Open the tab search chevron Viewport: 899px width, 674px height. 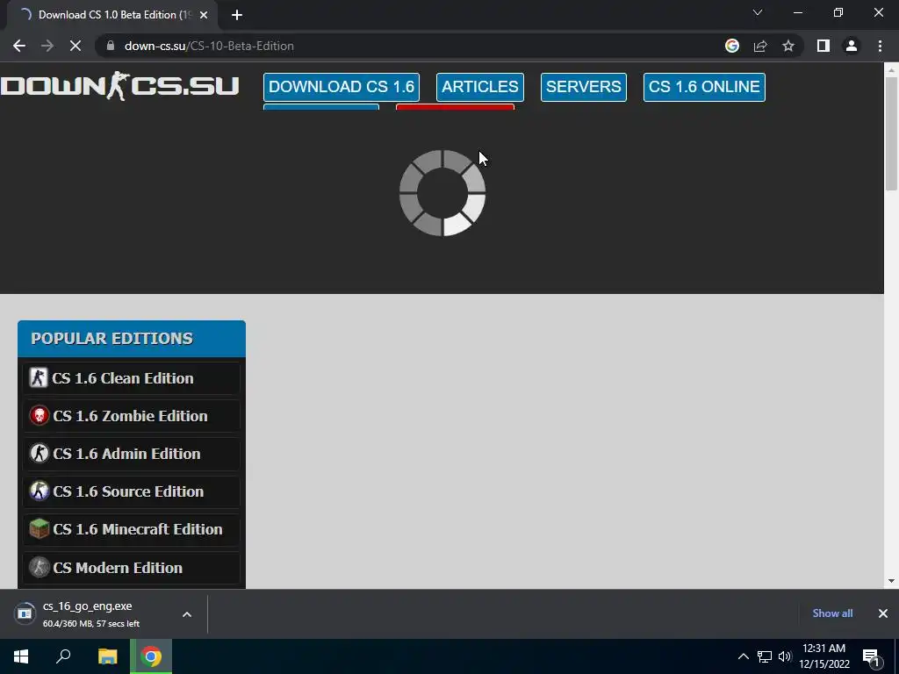click(758, 12)
